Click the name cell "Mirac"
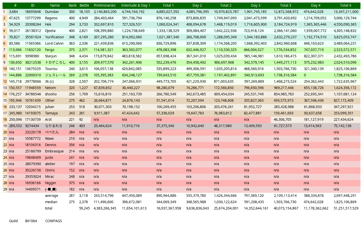 pos(49,177)
